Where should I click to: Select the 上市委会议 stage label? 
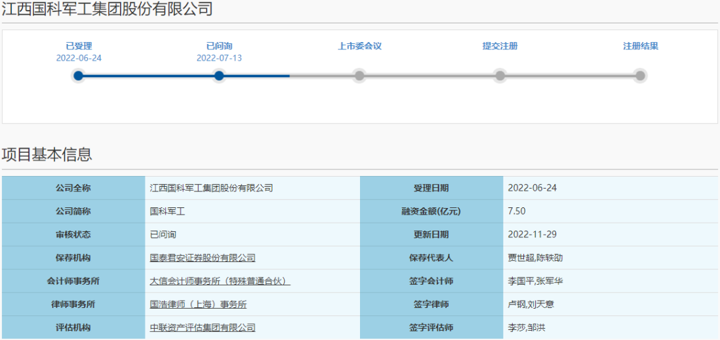click(360, 47)
